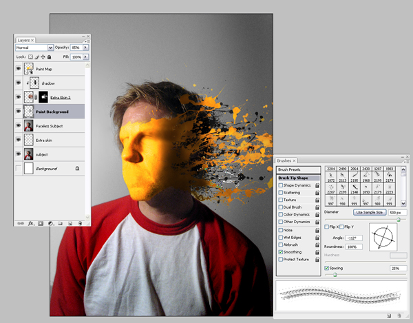Open the Opacity slider arrow
Image resolution: width=413 pixels, height=323 pixels.
85,47
